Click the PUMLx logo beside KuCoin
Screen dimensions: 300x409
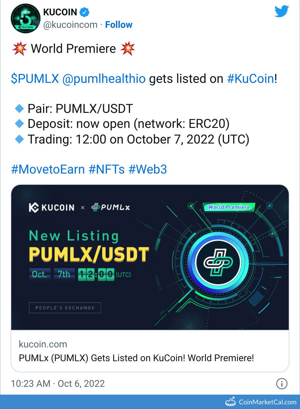pos(111,207)
